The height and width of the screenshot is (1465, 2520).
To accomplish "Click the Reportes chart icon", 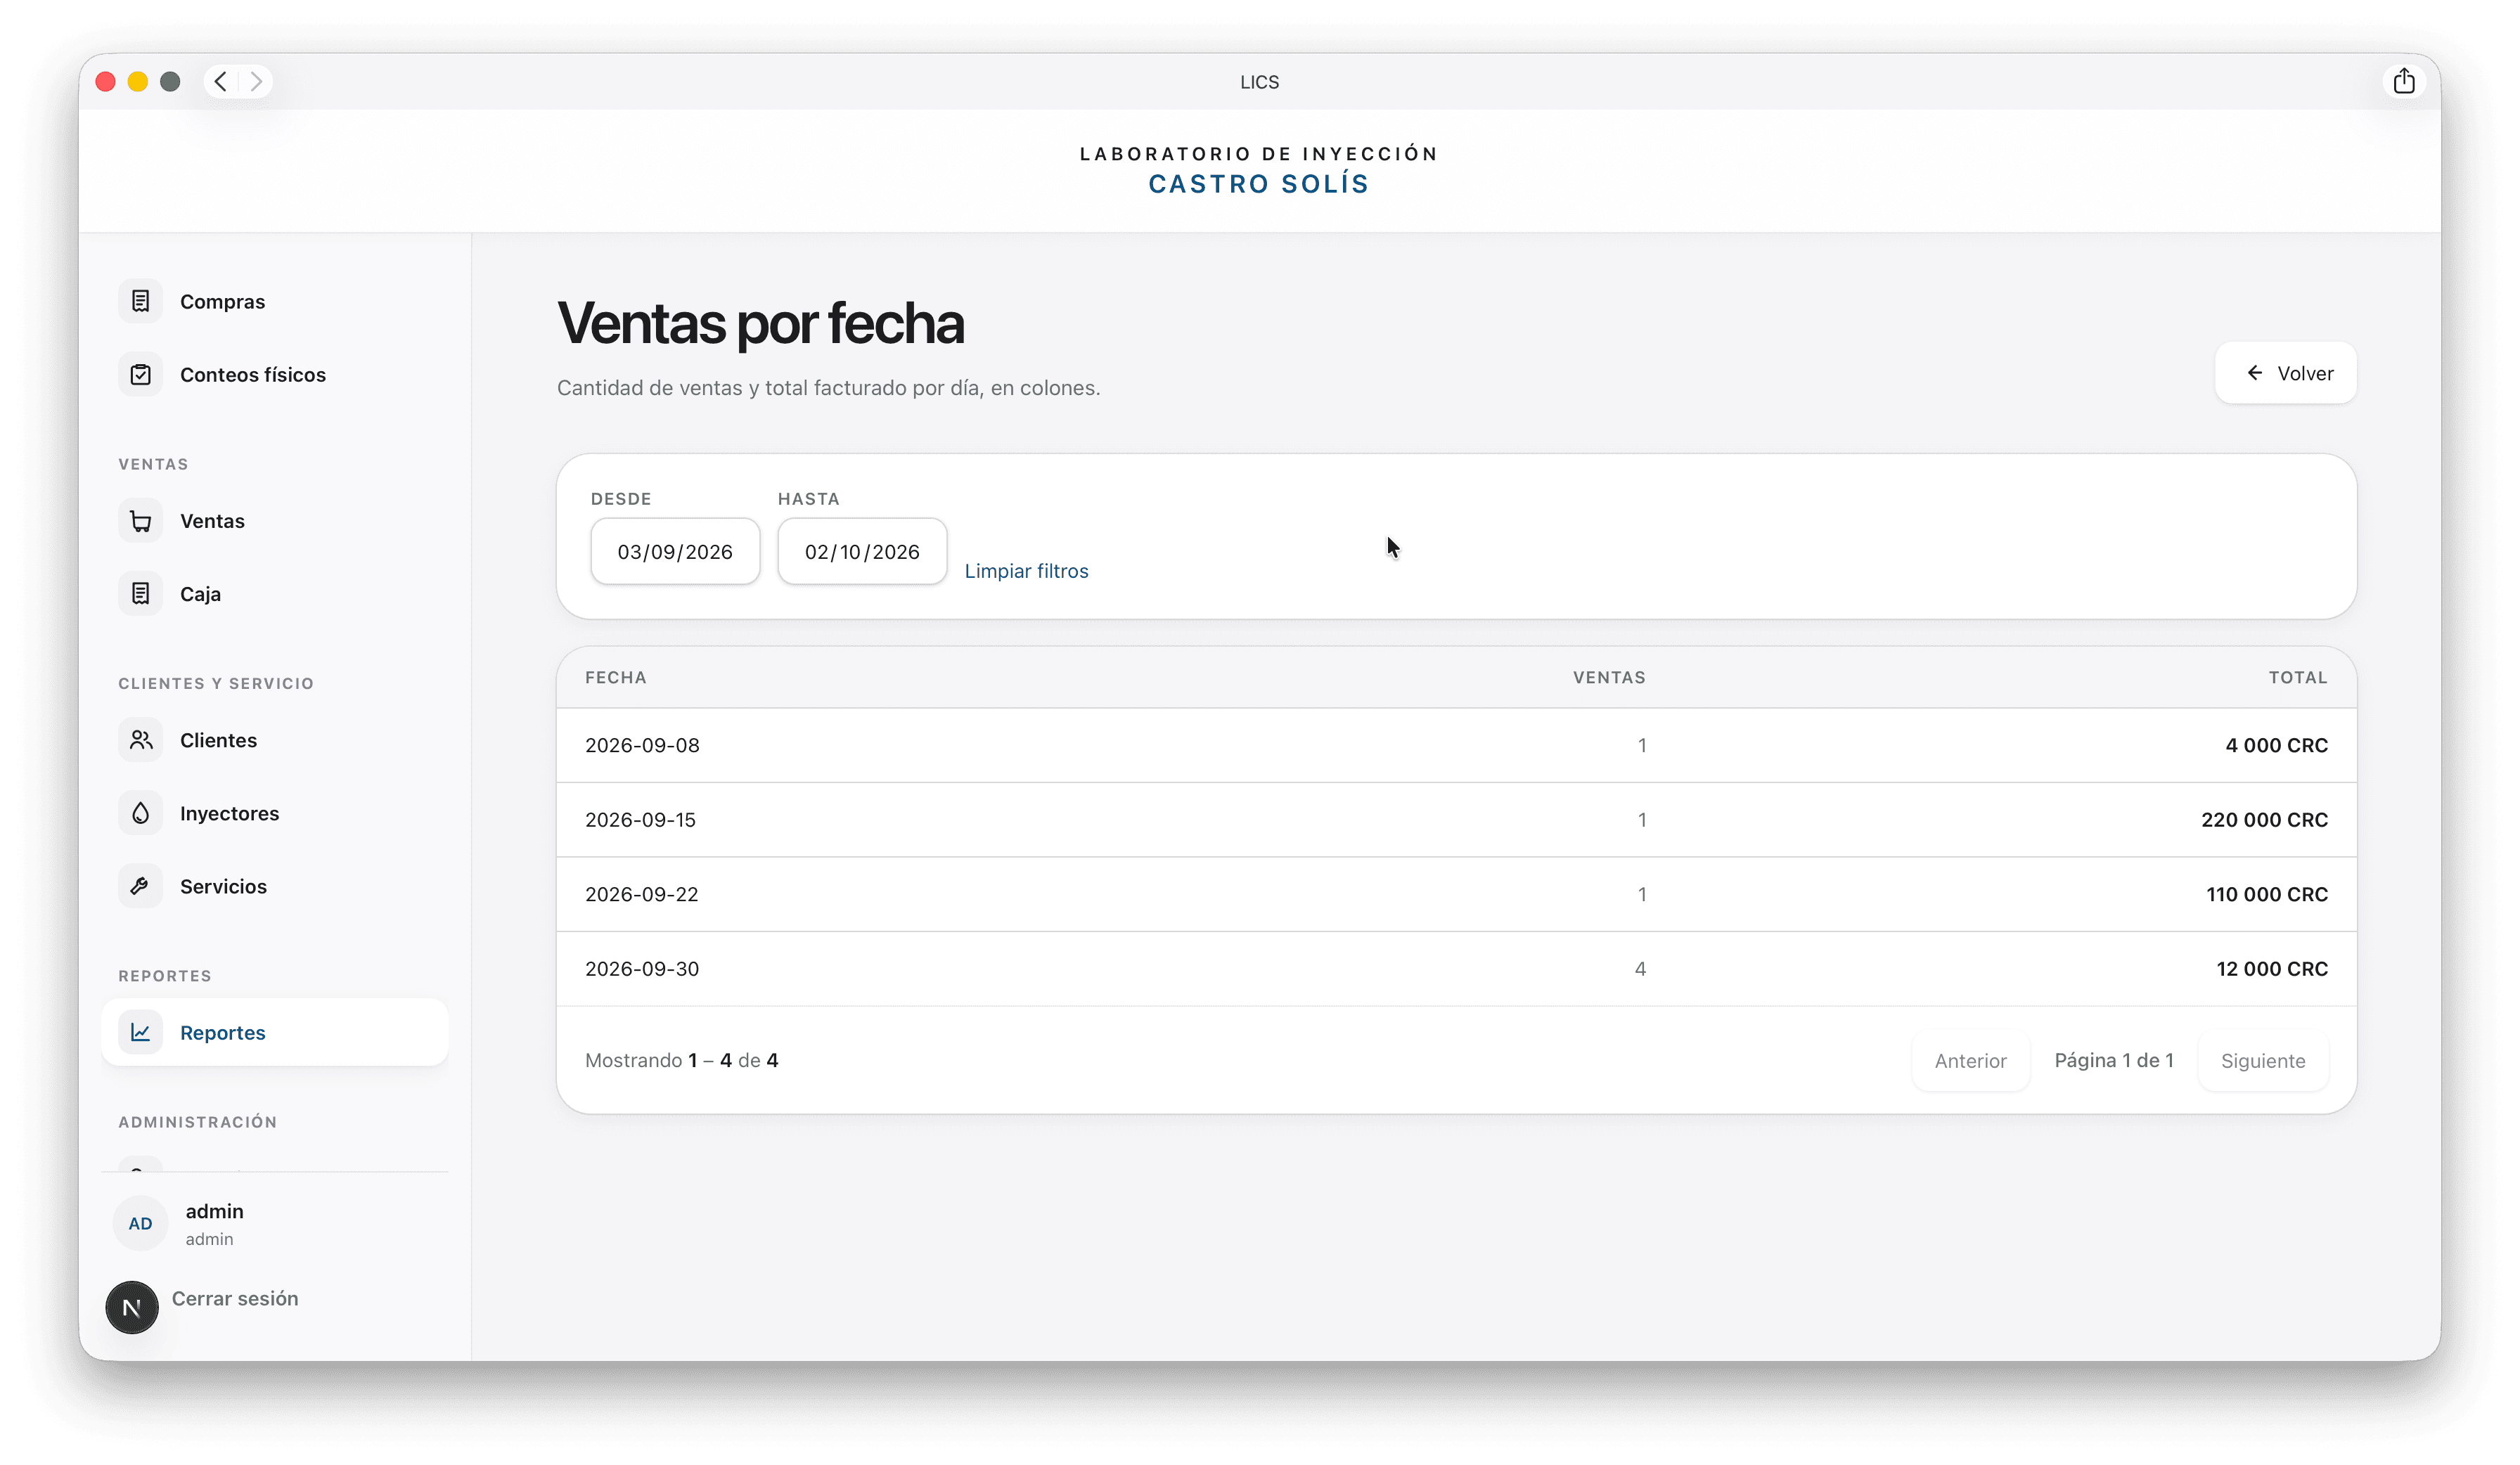I will coord(140,1032).
